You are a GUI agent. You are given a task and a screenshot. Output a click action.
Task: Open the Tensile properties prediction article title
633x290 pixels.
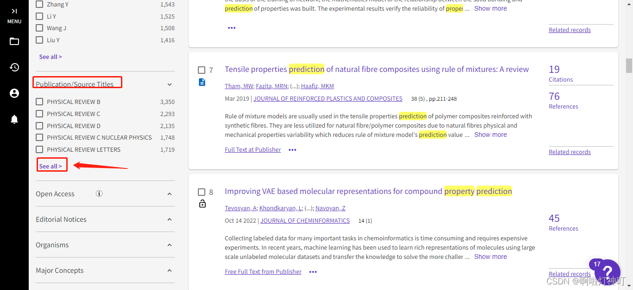[x=377, y=69]
